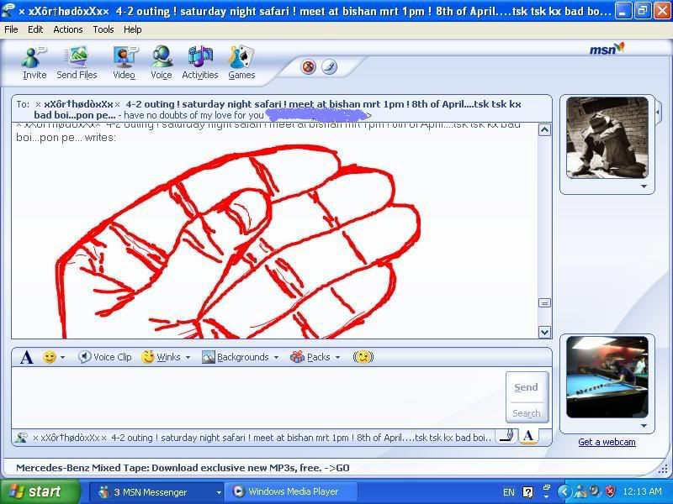Expand my display picture options arrow
Screen dimensions: 673x504
[644, 426]
